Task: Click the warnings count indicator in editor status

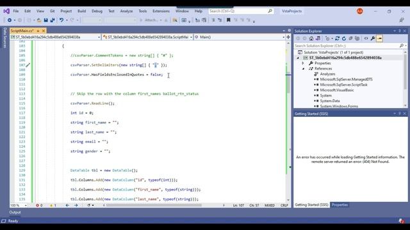Action: point(53,206)
